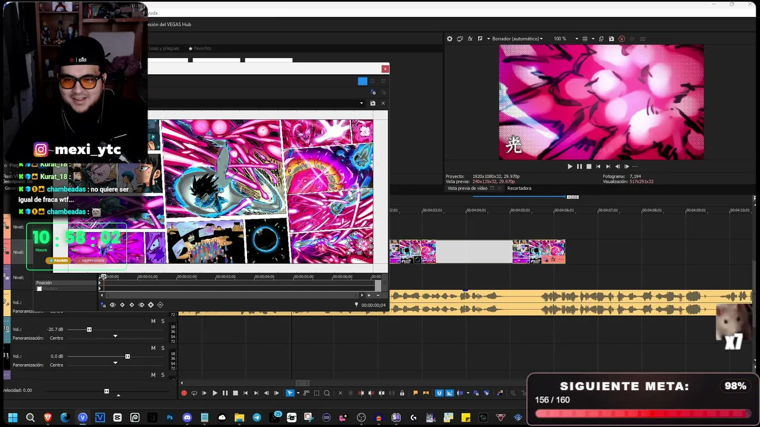The height and width of the screenshot is (427, 760).
Task: Switch to the Recortadora tab
Action: pyautogui.click(x=519, y=189)
